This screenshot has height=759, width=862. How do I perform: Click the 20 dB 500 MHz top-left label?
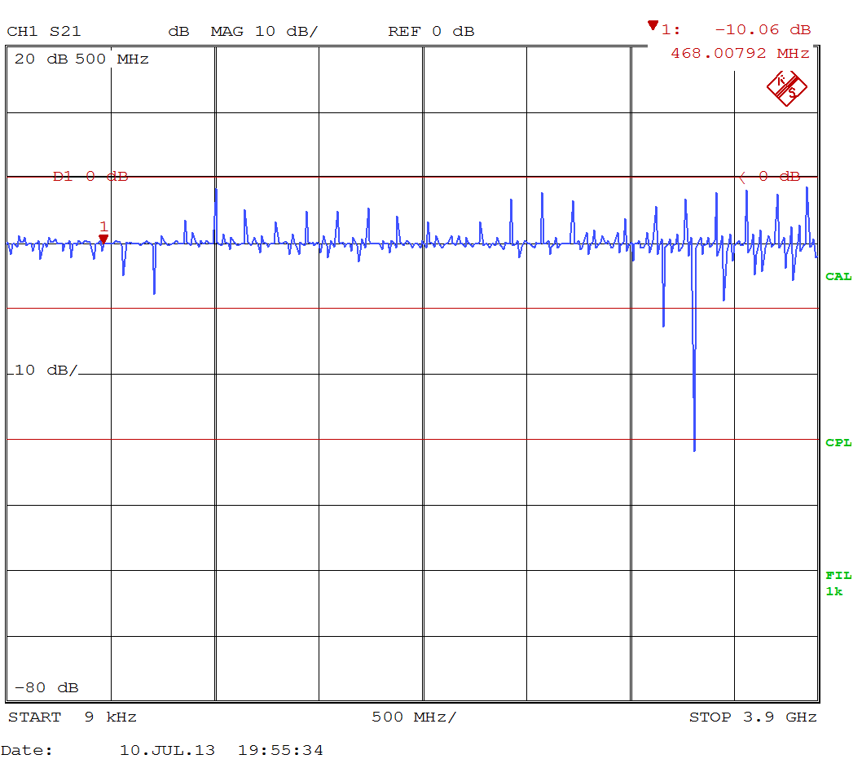tap(81, 59)
